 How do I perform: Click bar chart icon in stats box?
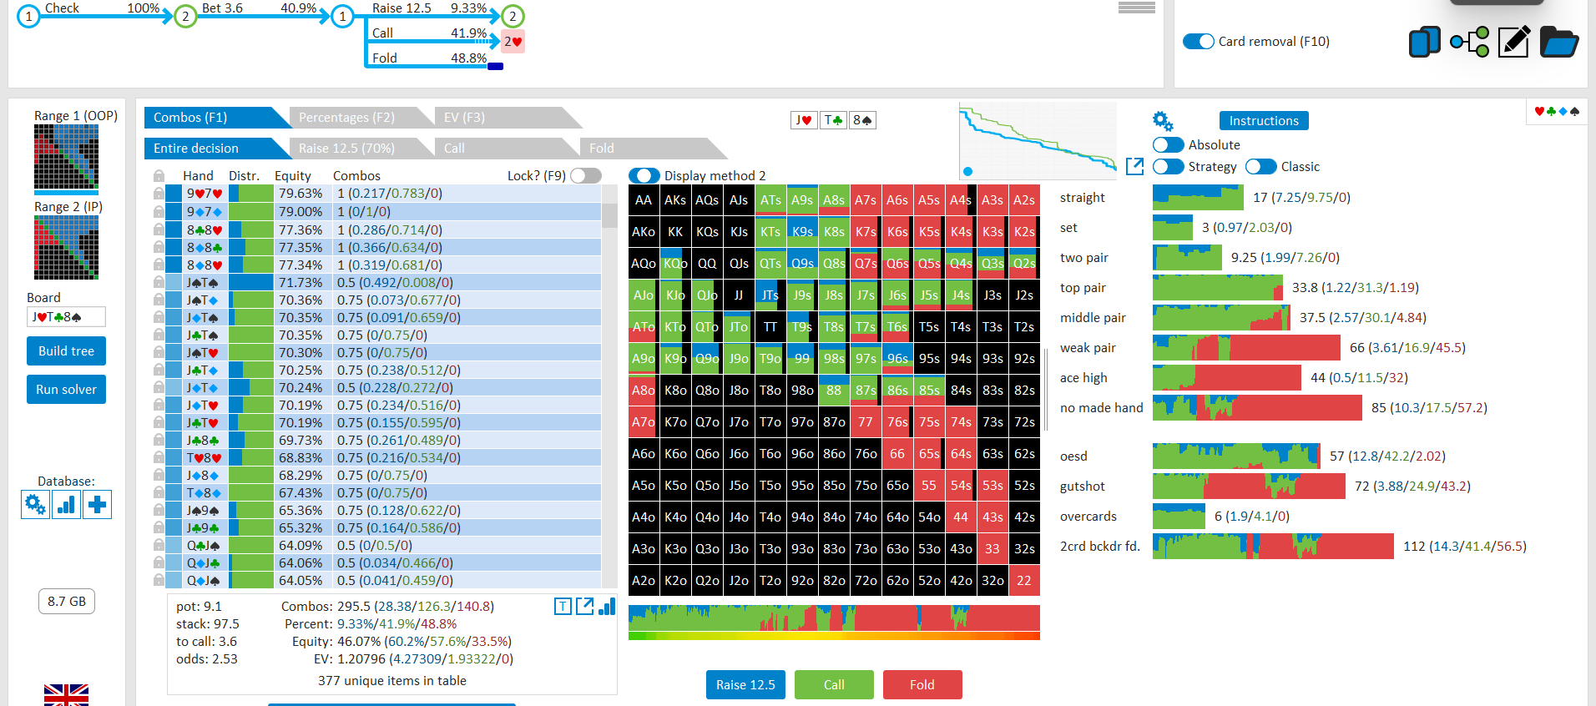607,607
